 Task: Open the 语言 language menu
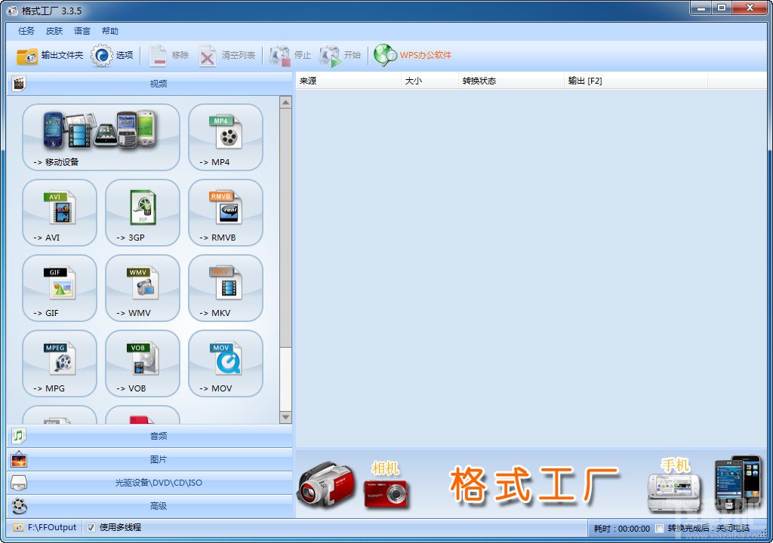coord(82,31)
